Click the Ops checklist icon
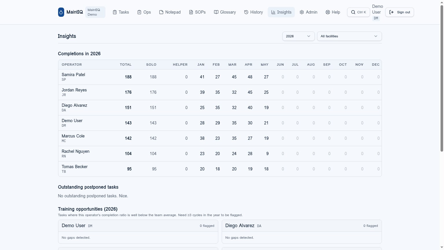Viewport: 444px width, 250px height. click(139, 12)
